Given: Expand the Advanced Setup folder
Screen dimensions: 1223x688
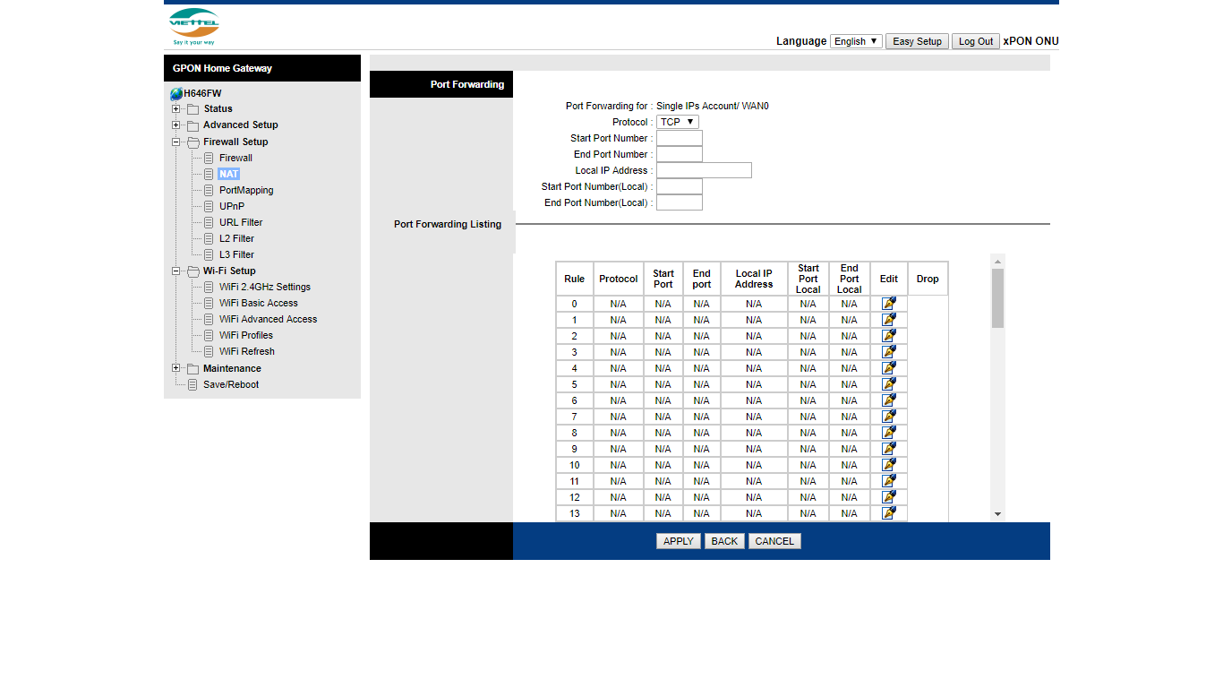Looking at the screenshot, I should click(176, 125).
